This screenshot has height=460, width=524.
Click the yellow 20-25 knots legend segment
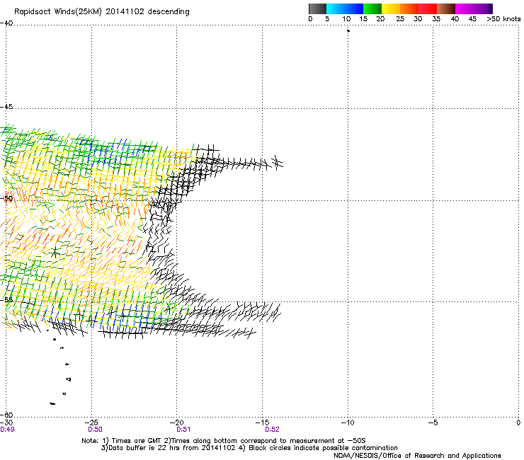point(391,8)
